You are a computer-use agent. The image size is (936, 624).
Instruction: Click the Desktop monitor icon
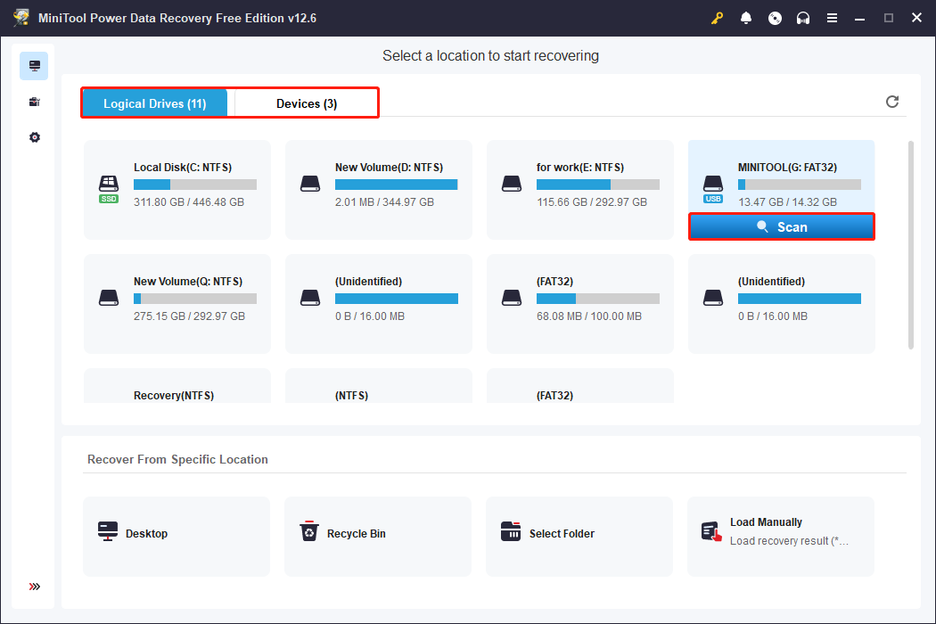[108, 531]
